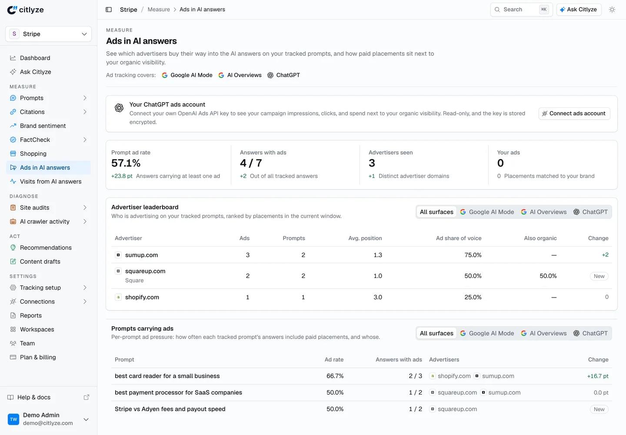Click the Ask Cityze sparkle icon in sidebar
The width and height of the screenshot is (626, 435).
[13, 72]
